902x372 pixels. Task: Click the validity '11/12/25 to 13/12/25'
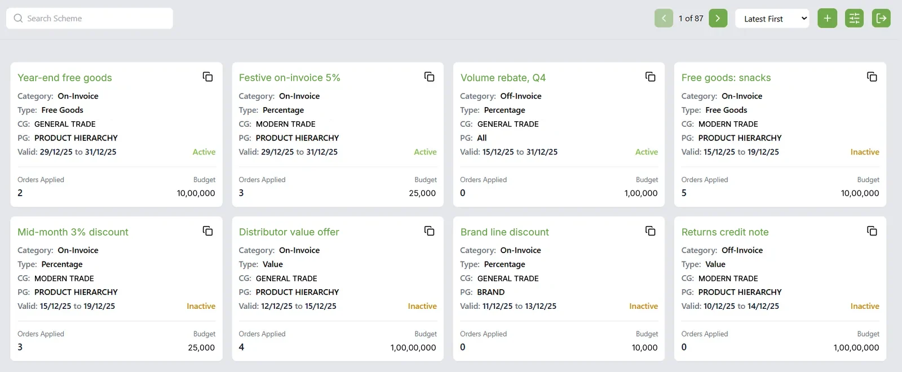[x=519, y=307]
